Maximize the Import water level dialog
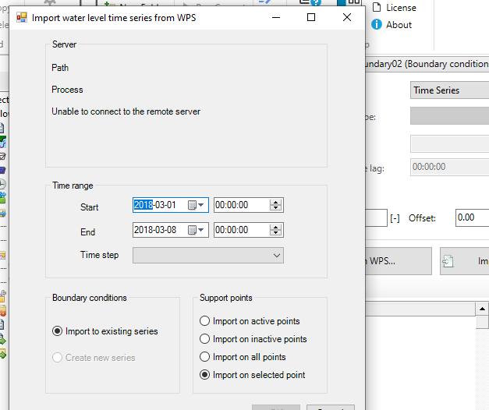Image resolution: width=489 pixels, height=410 pixels. point(311,17)
